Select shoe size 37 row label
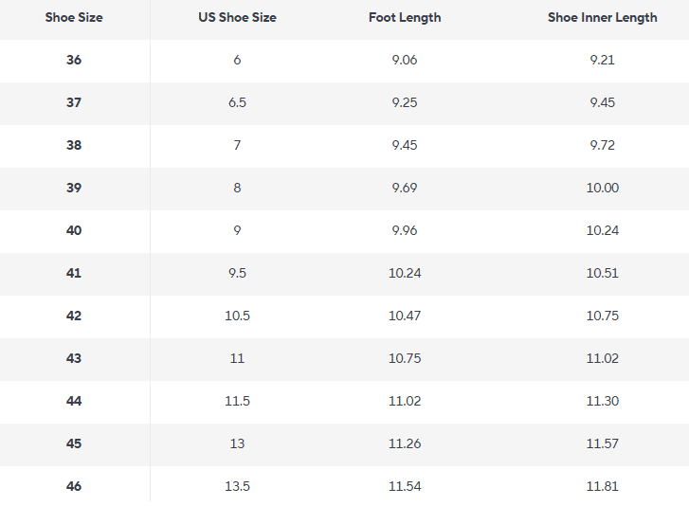This screenshot has width=689, height=506. pyautogui.click(x=74, y=102)
